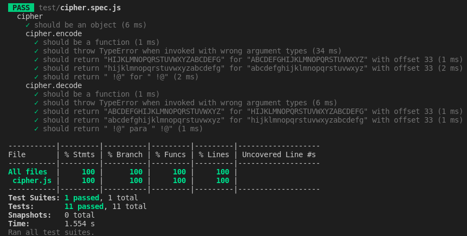Click the % Stmts value for All files
Viewport: 467px width, 236px height.
point(88,172)
